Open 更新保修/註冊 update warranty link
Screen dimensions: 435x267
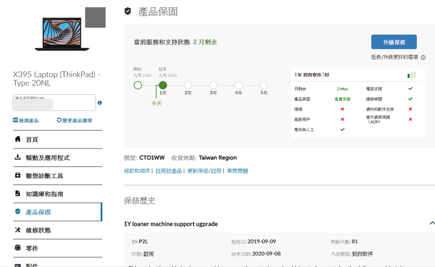click(x=204, y=171)
